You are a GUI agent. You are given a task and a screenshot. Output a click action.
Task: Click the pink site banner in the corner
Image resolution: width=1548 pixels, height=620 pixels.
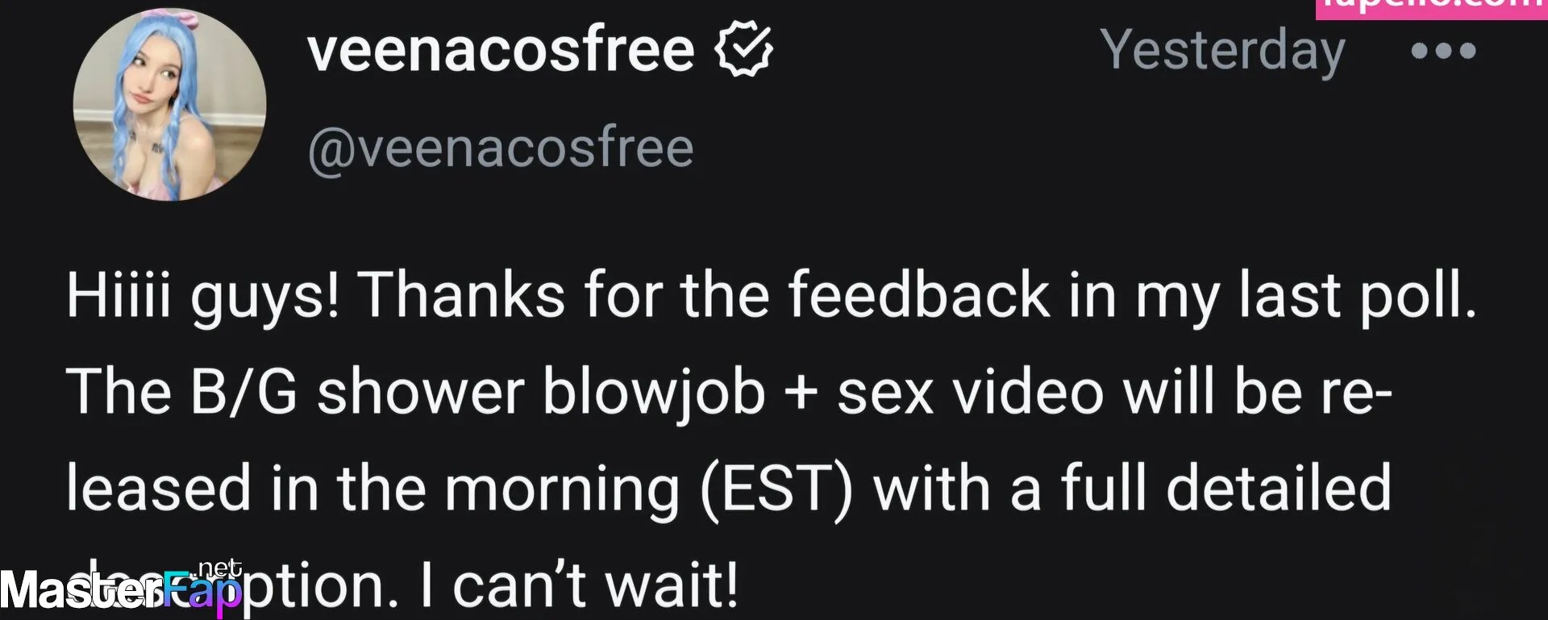[x=1432, y=9]
